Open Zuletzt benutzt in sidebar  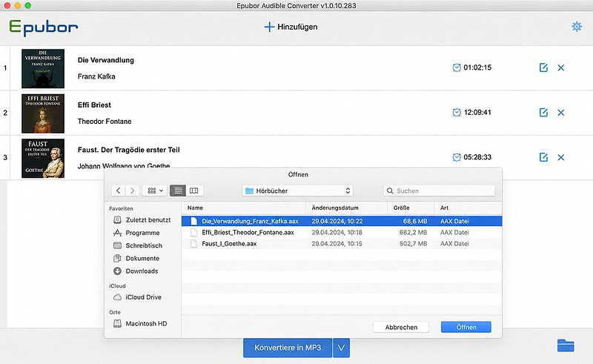(x=142, y=220)
